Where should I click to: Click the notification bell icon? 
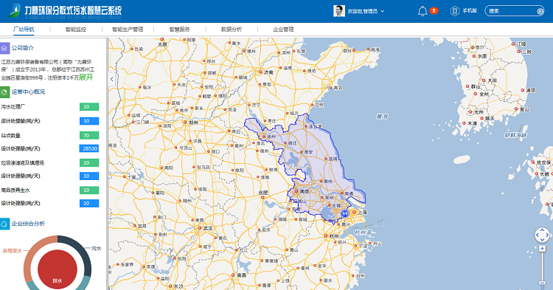[422, 11]
